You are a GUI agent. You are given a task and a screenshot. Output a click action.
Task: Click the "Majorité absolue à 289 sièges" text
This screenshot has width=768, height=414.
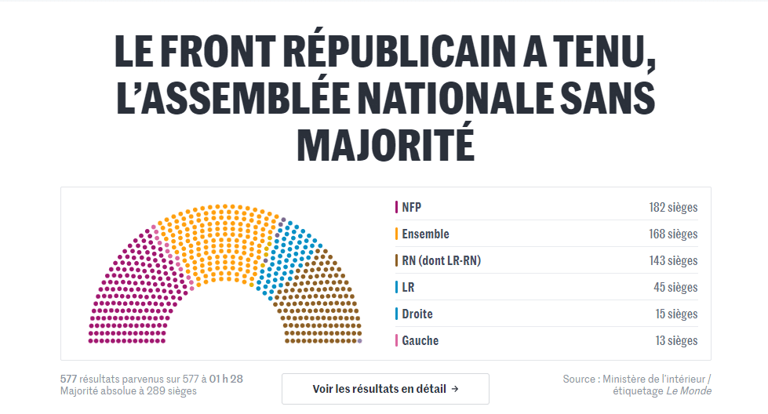129,390
